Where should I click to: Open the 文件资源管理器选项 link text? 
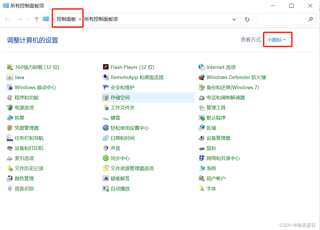132,168
